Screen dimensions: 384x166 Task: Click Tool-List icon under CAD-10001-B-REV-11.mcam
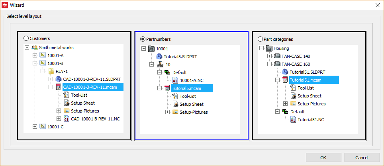tap(66, 95)
